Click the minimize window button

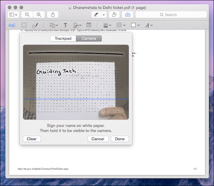click(15, 7)
